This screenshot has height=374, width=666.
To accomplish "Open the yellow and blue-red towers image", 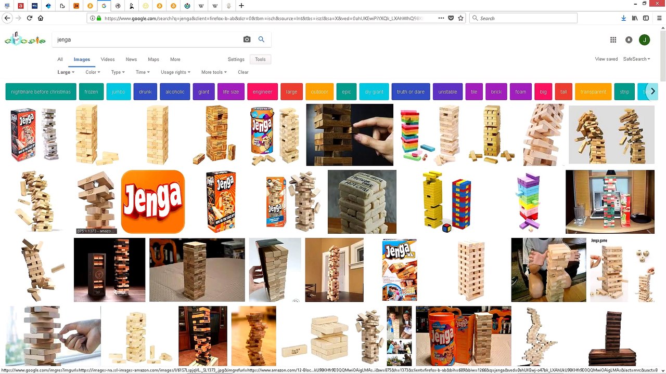I will 446,202.
